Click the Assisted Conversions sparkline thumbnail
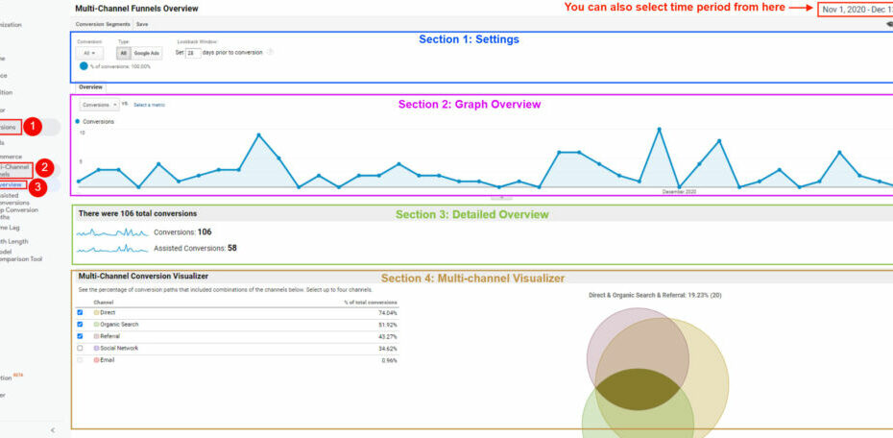Screen dimensions: 893x438 coord(112,249)
